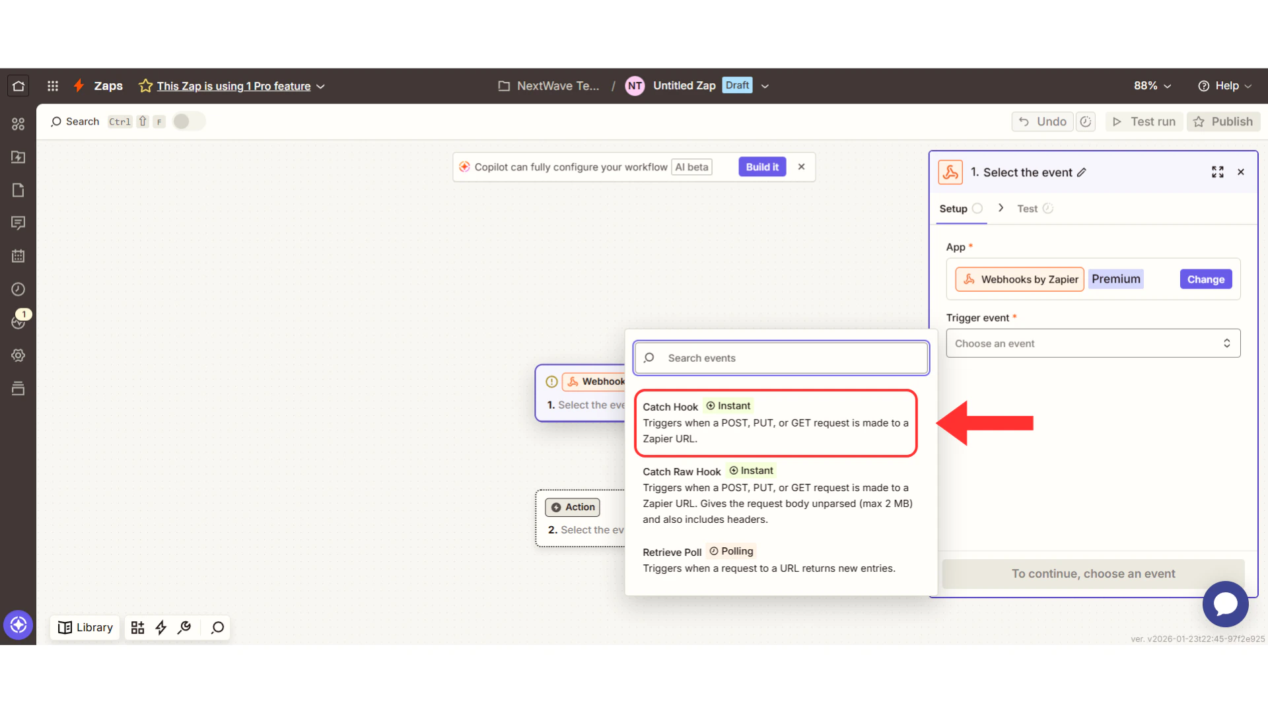Screen dimensions: 1268x713
Task: Click the home icon in top bar
Action: [x=18, y=86]
